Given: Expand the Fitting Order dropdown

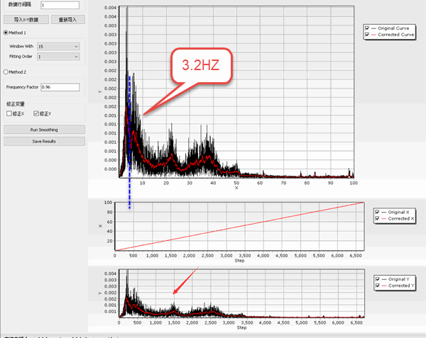Looking at the screenshot, I should pos(58,56).
